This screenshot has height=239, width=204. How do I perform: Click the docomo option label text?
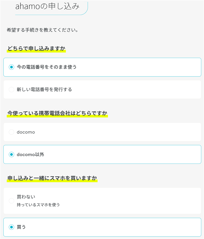(26, 132)
